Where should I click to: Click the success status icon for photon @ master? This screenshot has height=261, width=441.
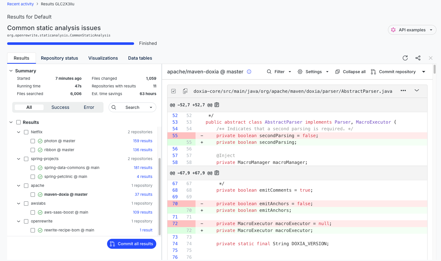(x=40, y=141)
